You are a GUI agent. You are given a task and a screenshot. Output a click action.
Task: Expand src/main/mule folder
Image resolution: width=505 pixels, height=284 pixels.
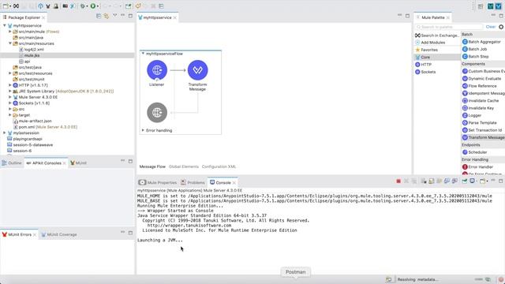coord(10,32)
